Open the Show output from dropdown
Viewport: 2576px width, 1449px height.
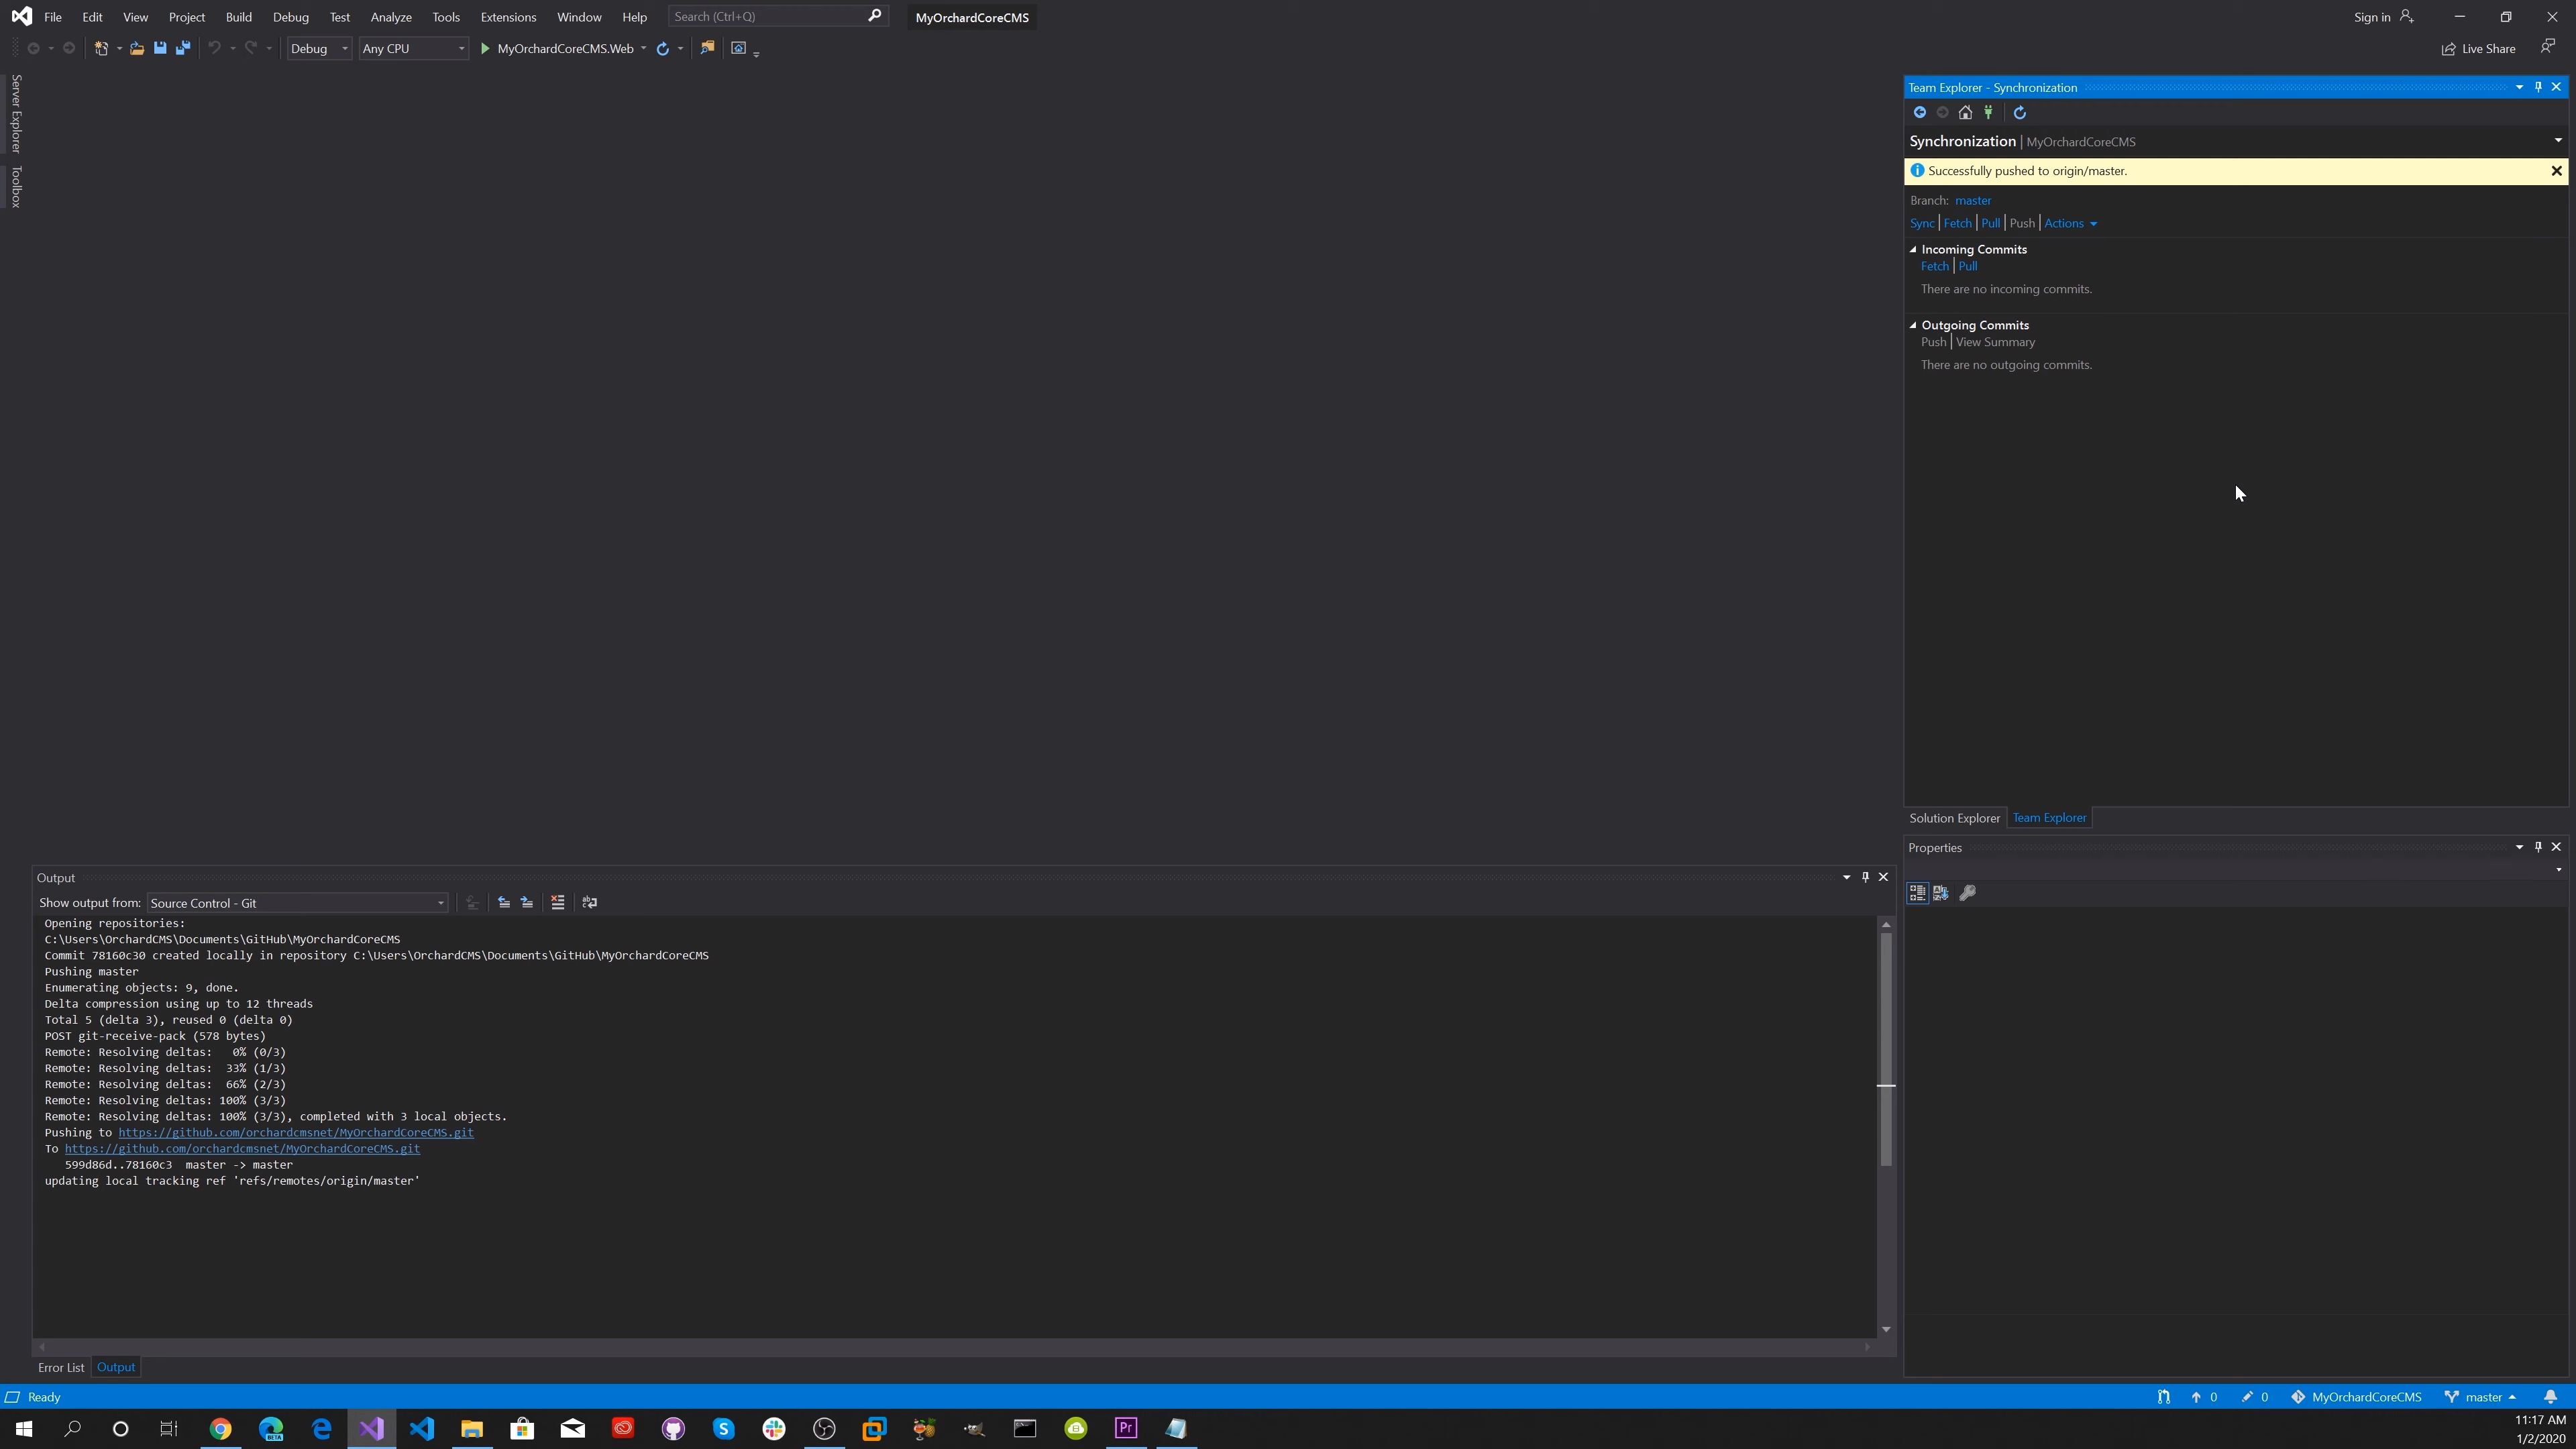pyautogui.click(x=297, y=903)
